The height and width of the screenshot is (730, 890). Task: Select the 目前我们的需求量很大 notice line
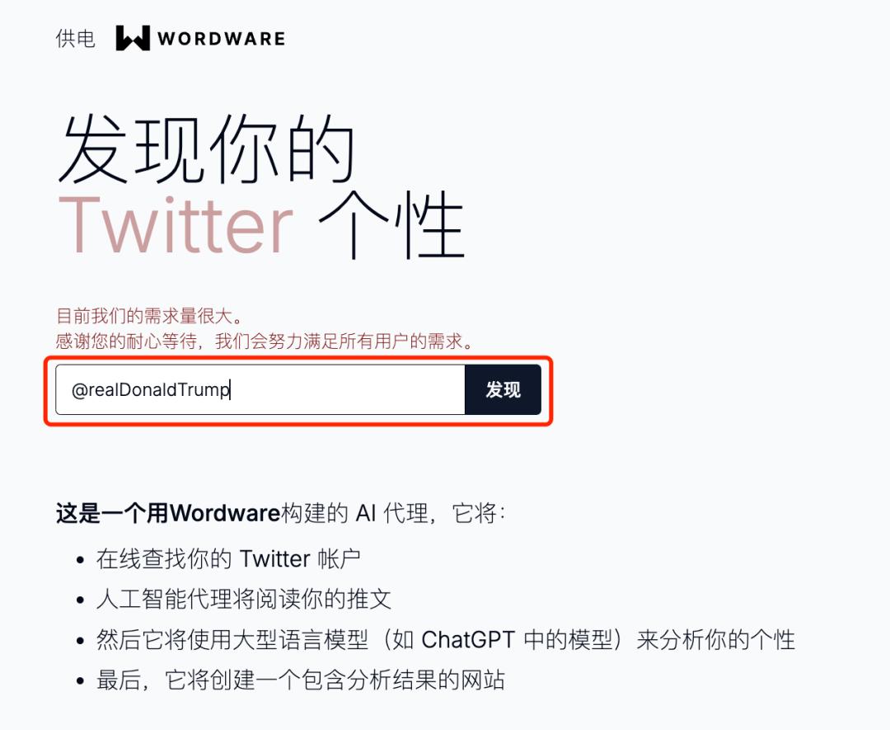pos(150,316)
